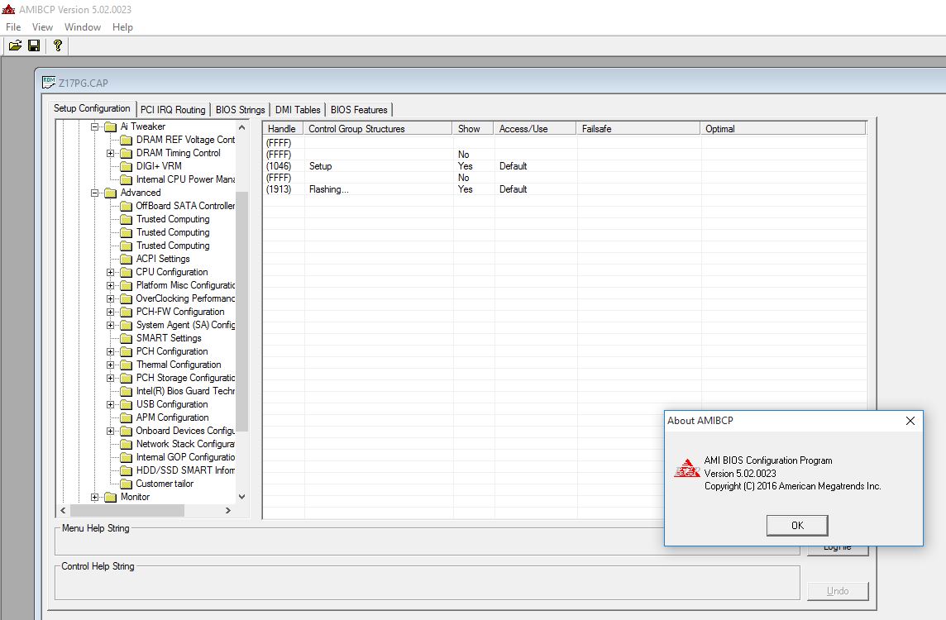Expand the PCH-FW Configuration node
Image resolution: width=946 pixels, height=620 pixels.
click(111, 312)
